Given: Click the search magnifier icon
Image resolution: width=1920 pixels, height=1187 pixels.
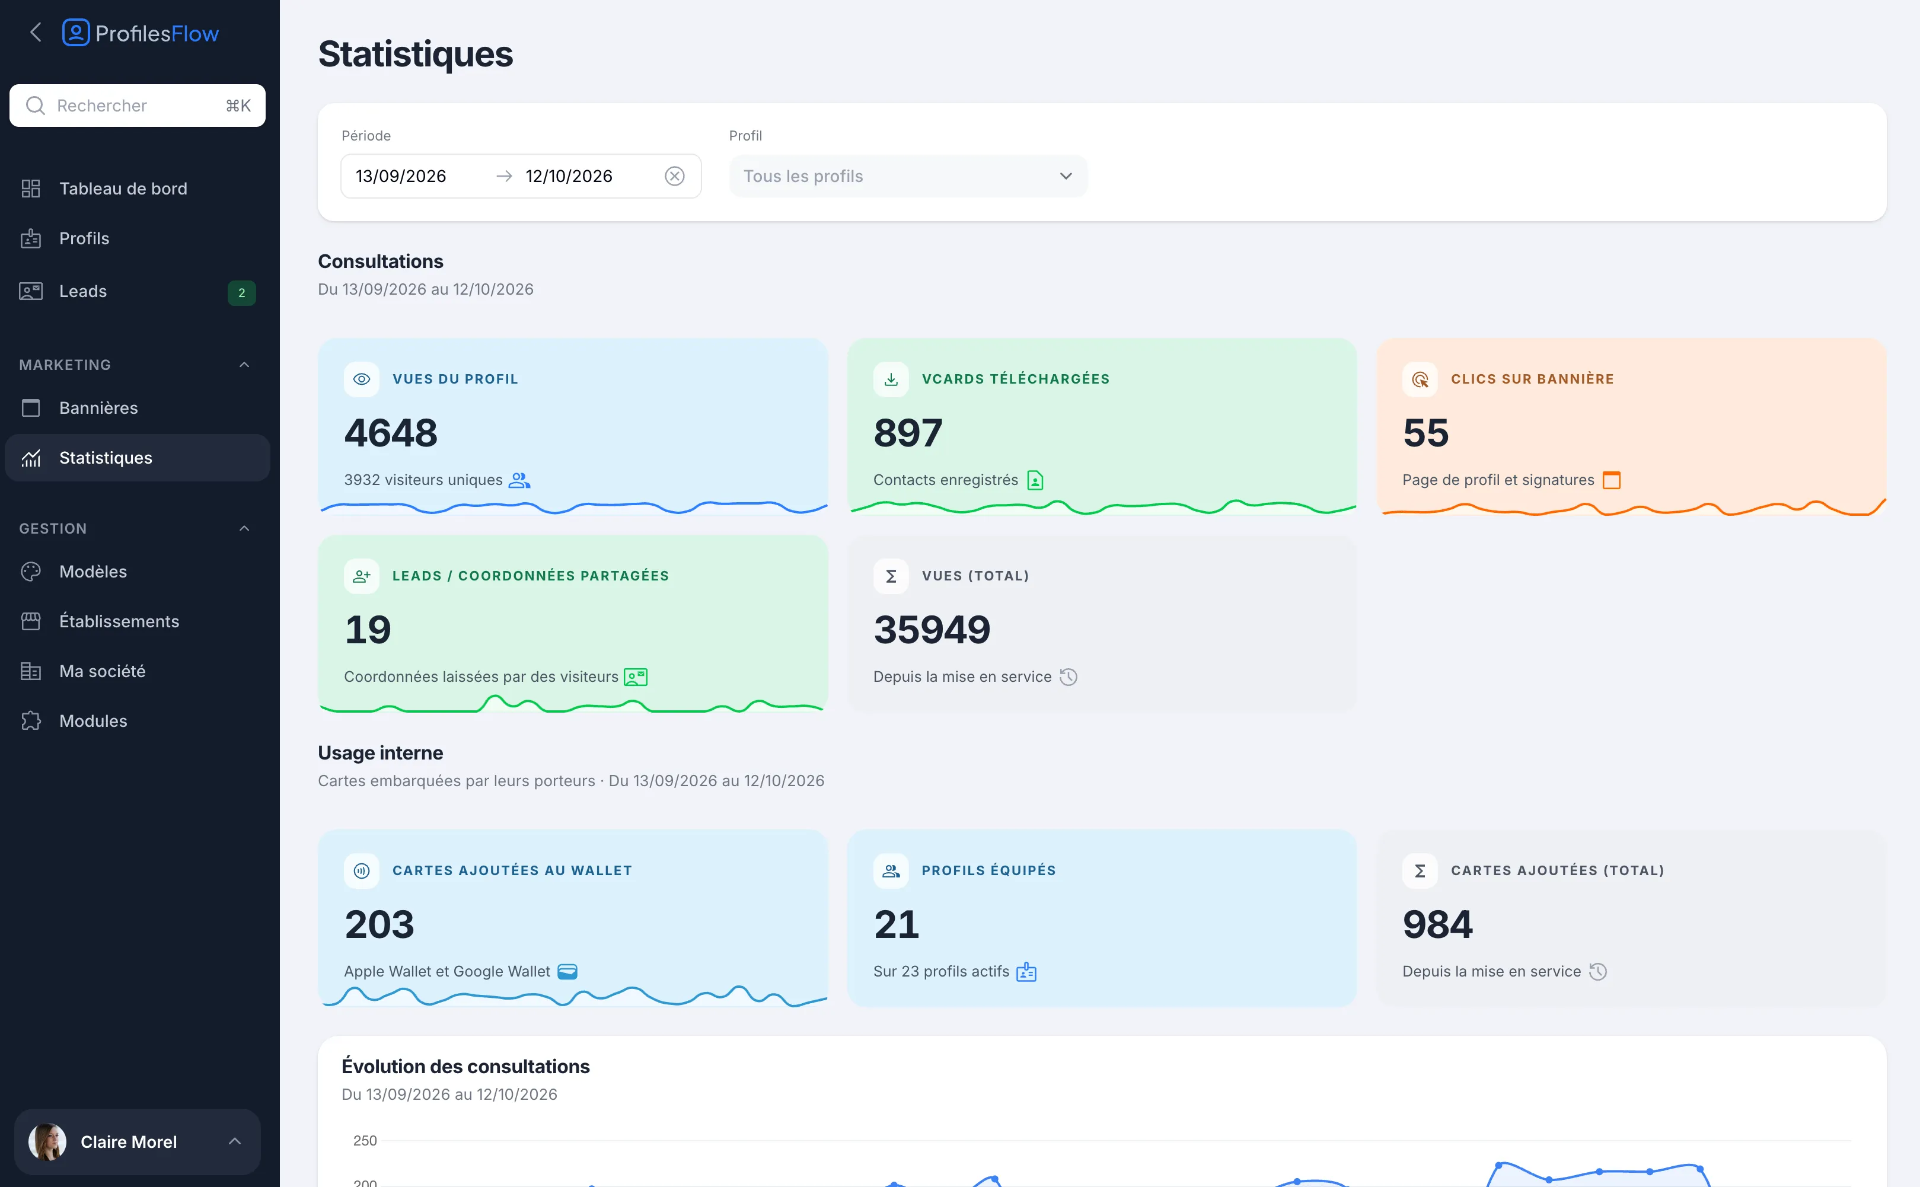Looking at the screenshot, I should click(36, 105).
